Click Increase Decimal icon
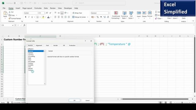This screenshot has width=196, height=110. 104,17
